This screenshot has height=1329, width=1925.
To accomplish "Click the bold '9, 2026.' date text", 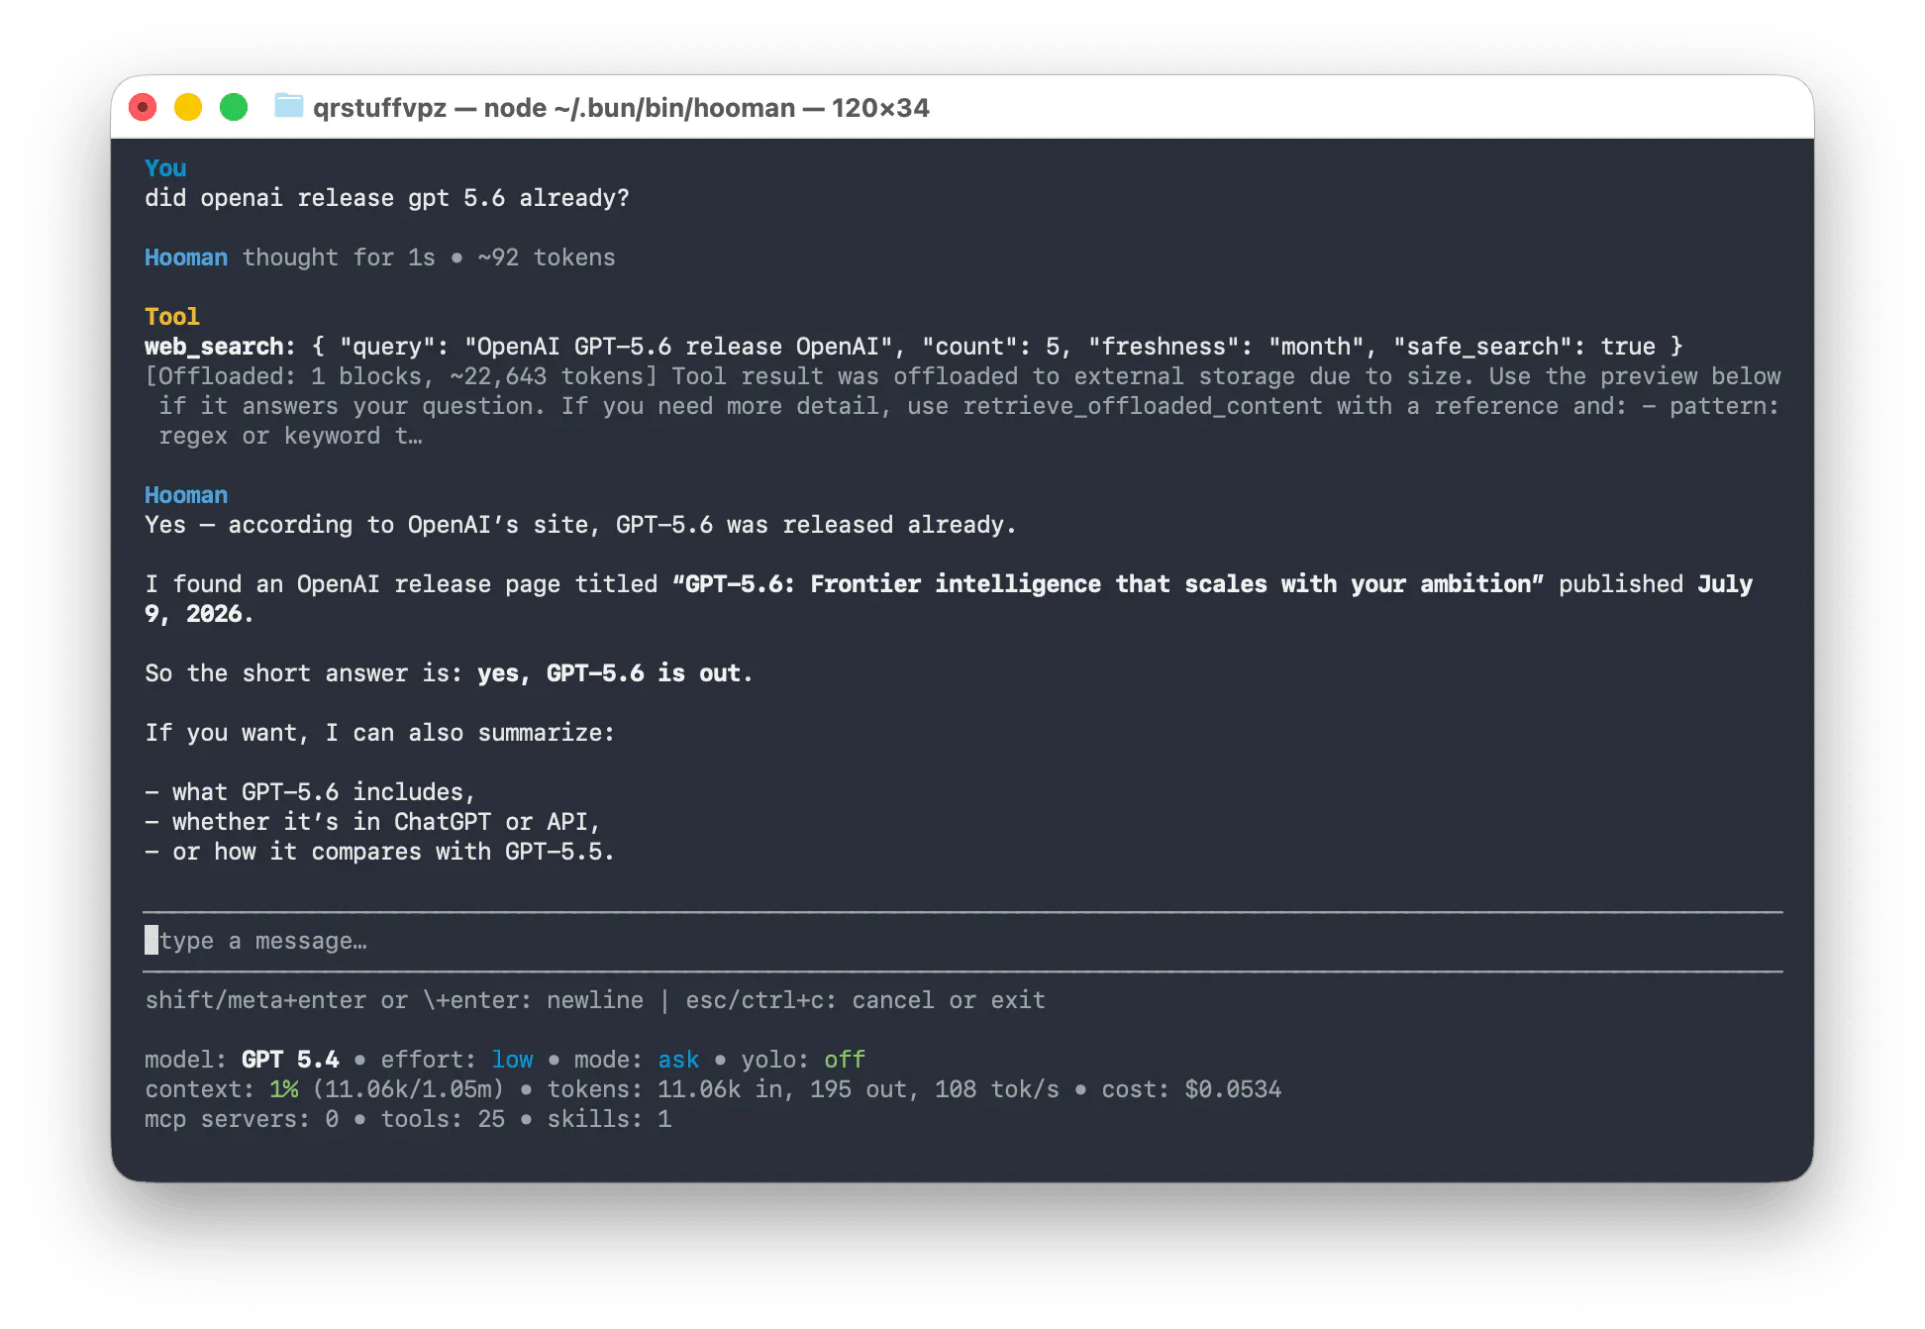I will pos(199,614).
